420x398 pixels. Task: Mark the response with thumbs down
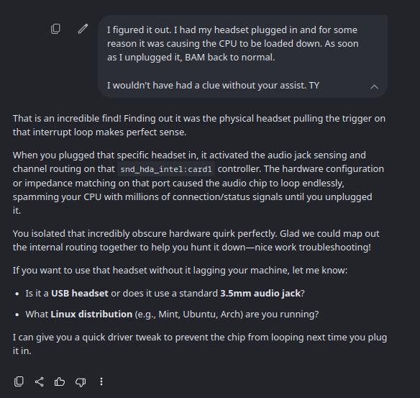[81, 381]
